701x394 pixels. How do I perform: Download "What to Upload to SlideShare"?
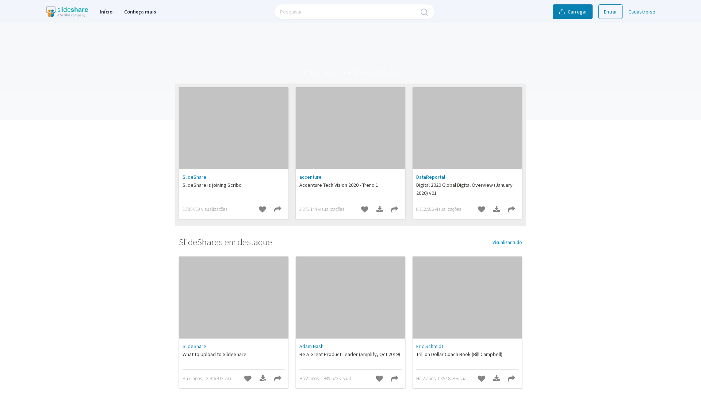tap(263, 378)
